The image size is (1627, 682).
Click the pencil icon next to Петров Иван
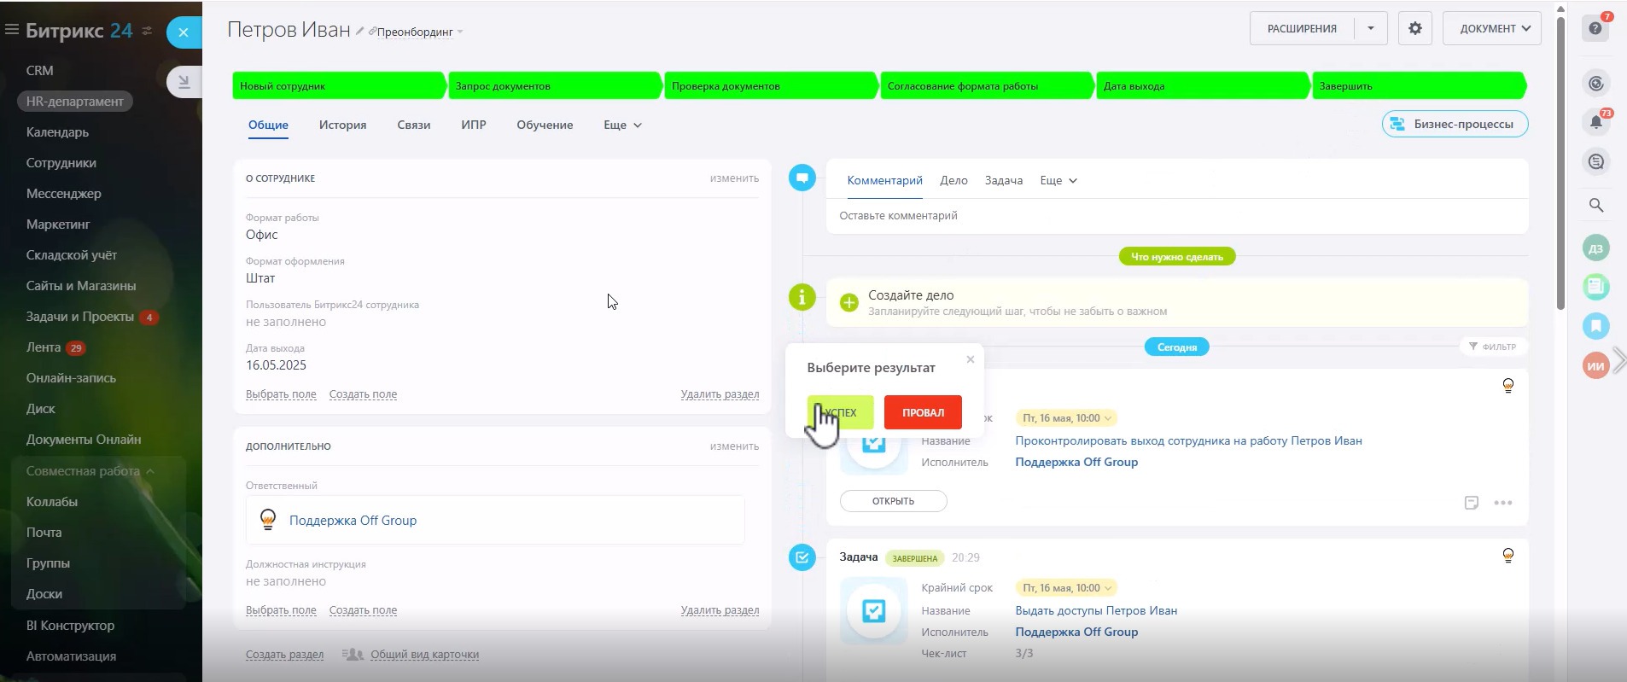360,32
